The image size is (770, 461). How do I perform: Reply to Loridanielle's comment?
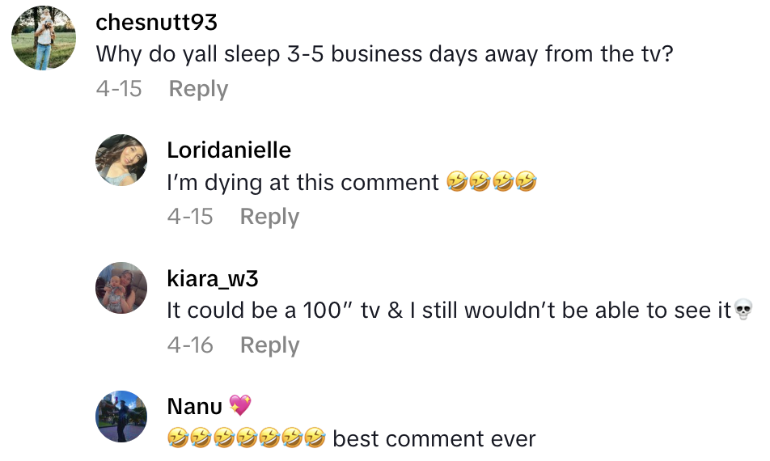269,217
